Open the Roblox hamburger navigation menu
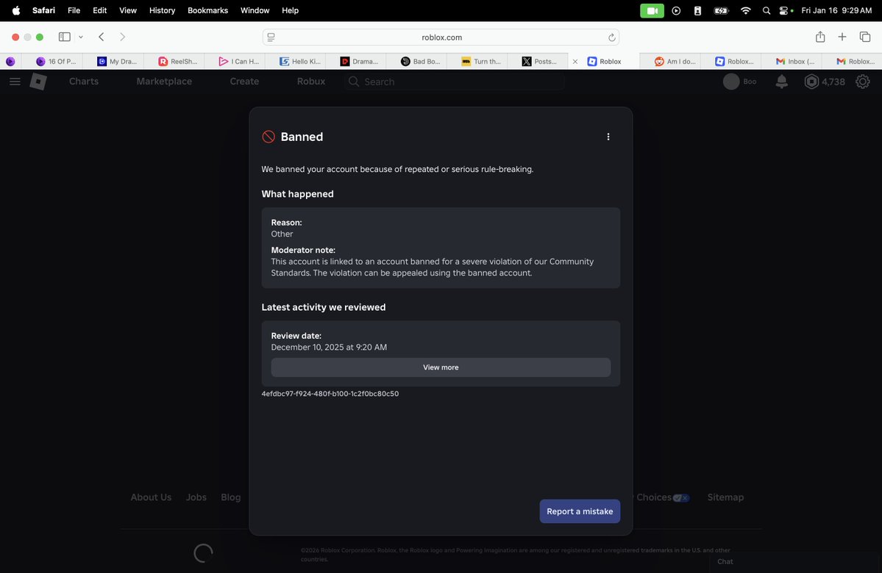 15,82
